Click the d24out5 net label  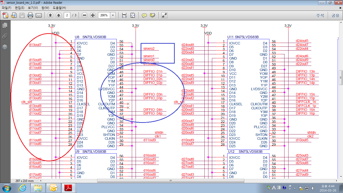tap(302, 41)
